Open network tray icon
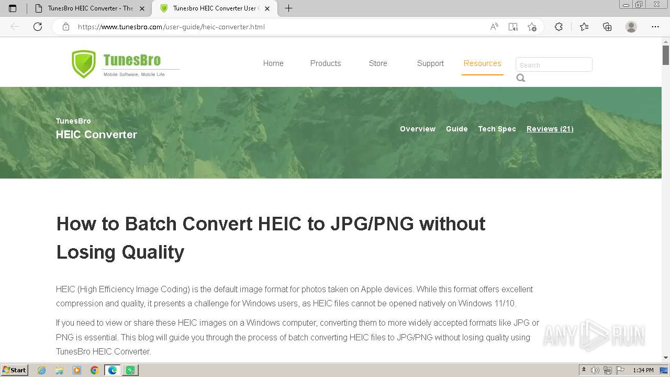The width and height of the screenshot is (670, 377). point(608,370)
